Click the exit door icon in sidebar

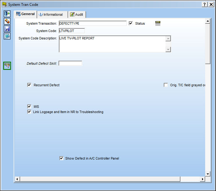(7, 14)
